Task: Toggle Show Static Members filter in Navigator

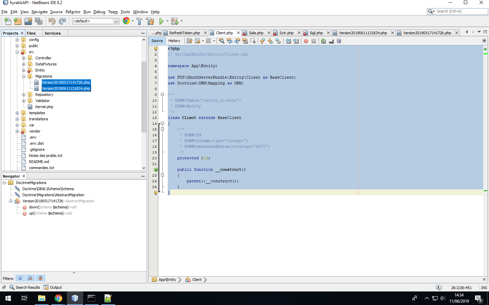Action: [x=30, y=278]
